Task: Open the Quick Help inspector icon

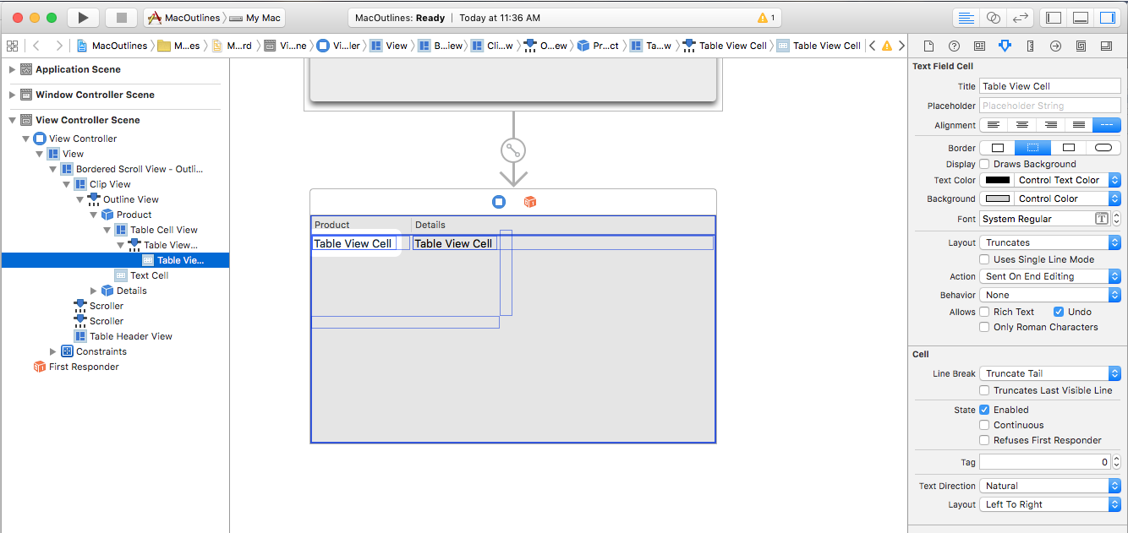Action: pos(954,46)
